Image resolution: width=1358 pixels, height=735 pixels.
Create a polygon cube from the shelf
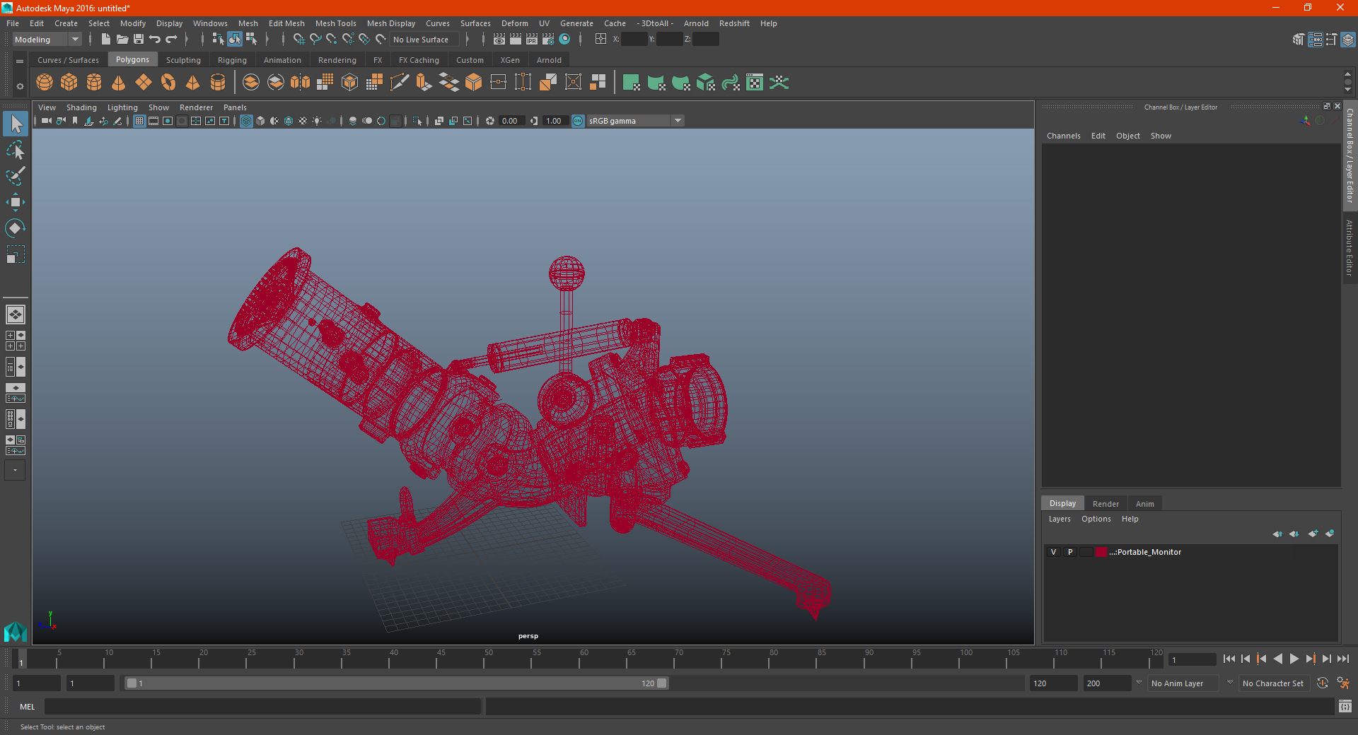point(69,83)
